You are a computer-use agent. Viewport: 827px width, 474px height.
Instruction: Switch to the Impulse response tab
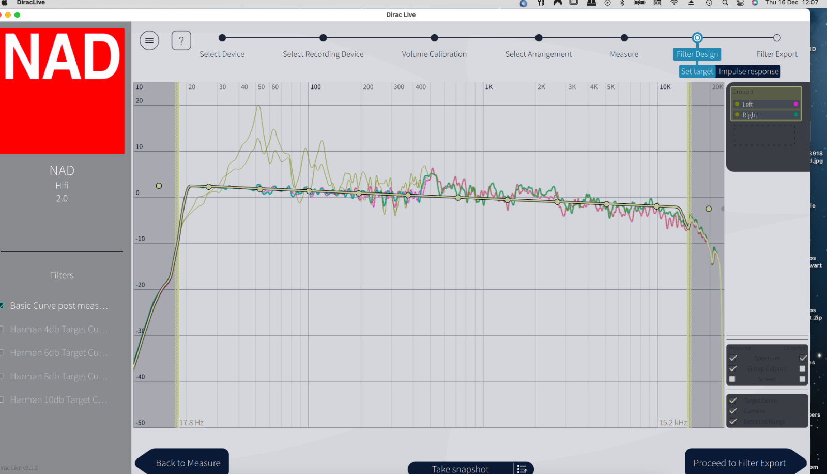click(748, 71)
